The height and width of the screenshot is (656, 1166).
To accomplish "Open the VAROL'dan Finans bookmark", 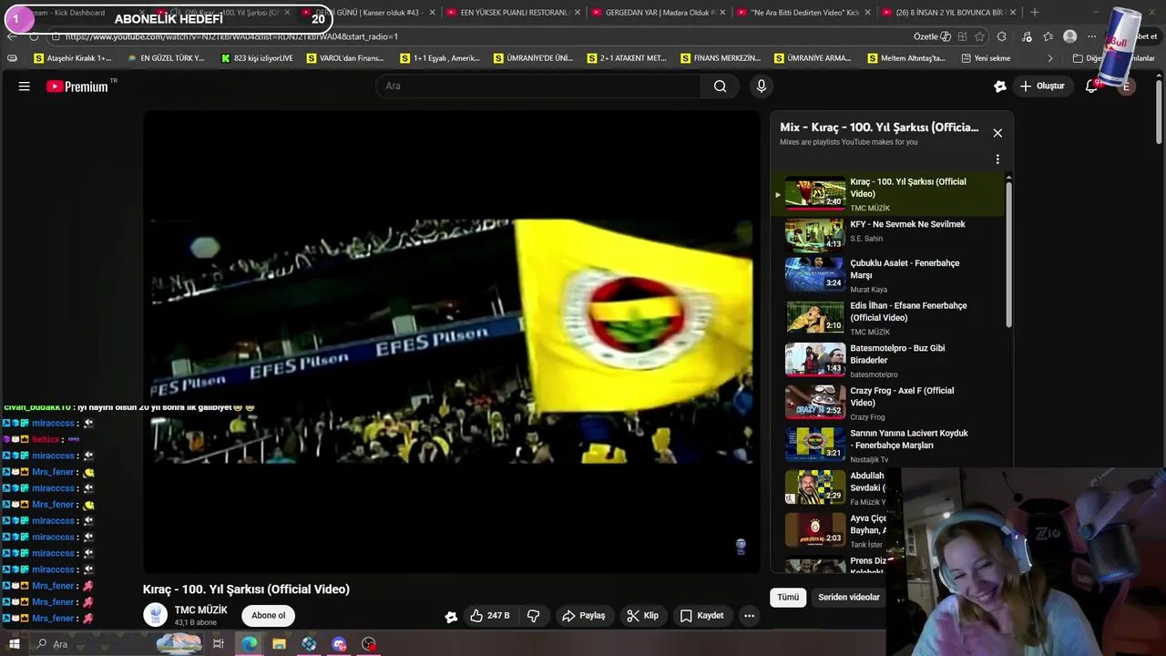I will pyautogui.click(x=345, y=58).
